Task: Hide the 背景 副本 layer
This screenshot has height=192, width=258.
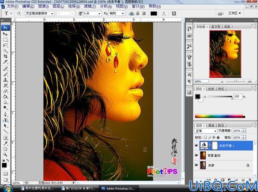Action: point(196,155)
